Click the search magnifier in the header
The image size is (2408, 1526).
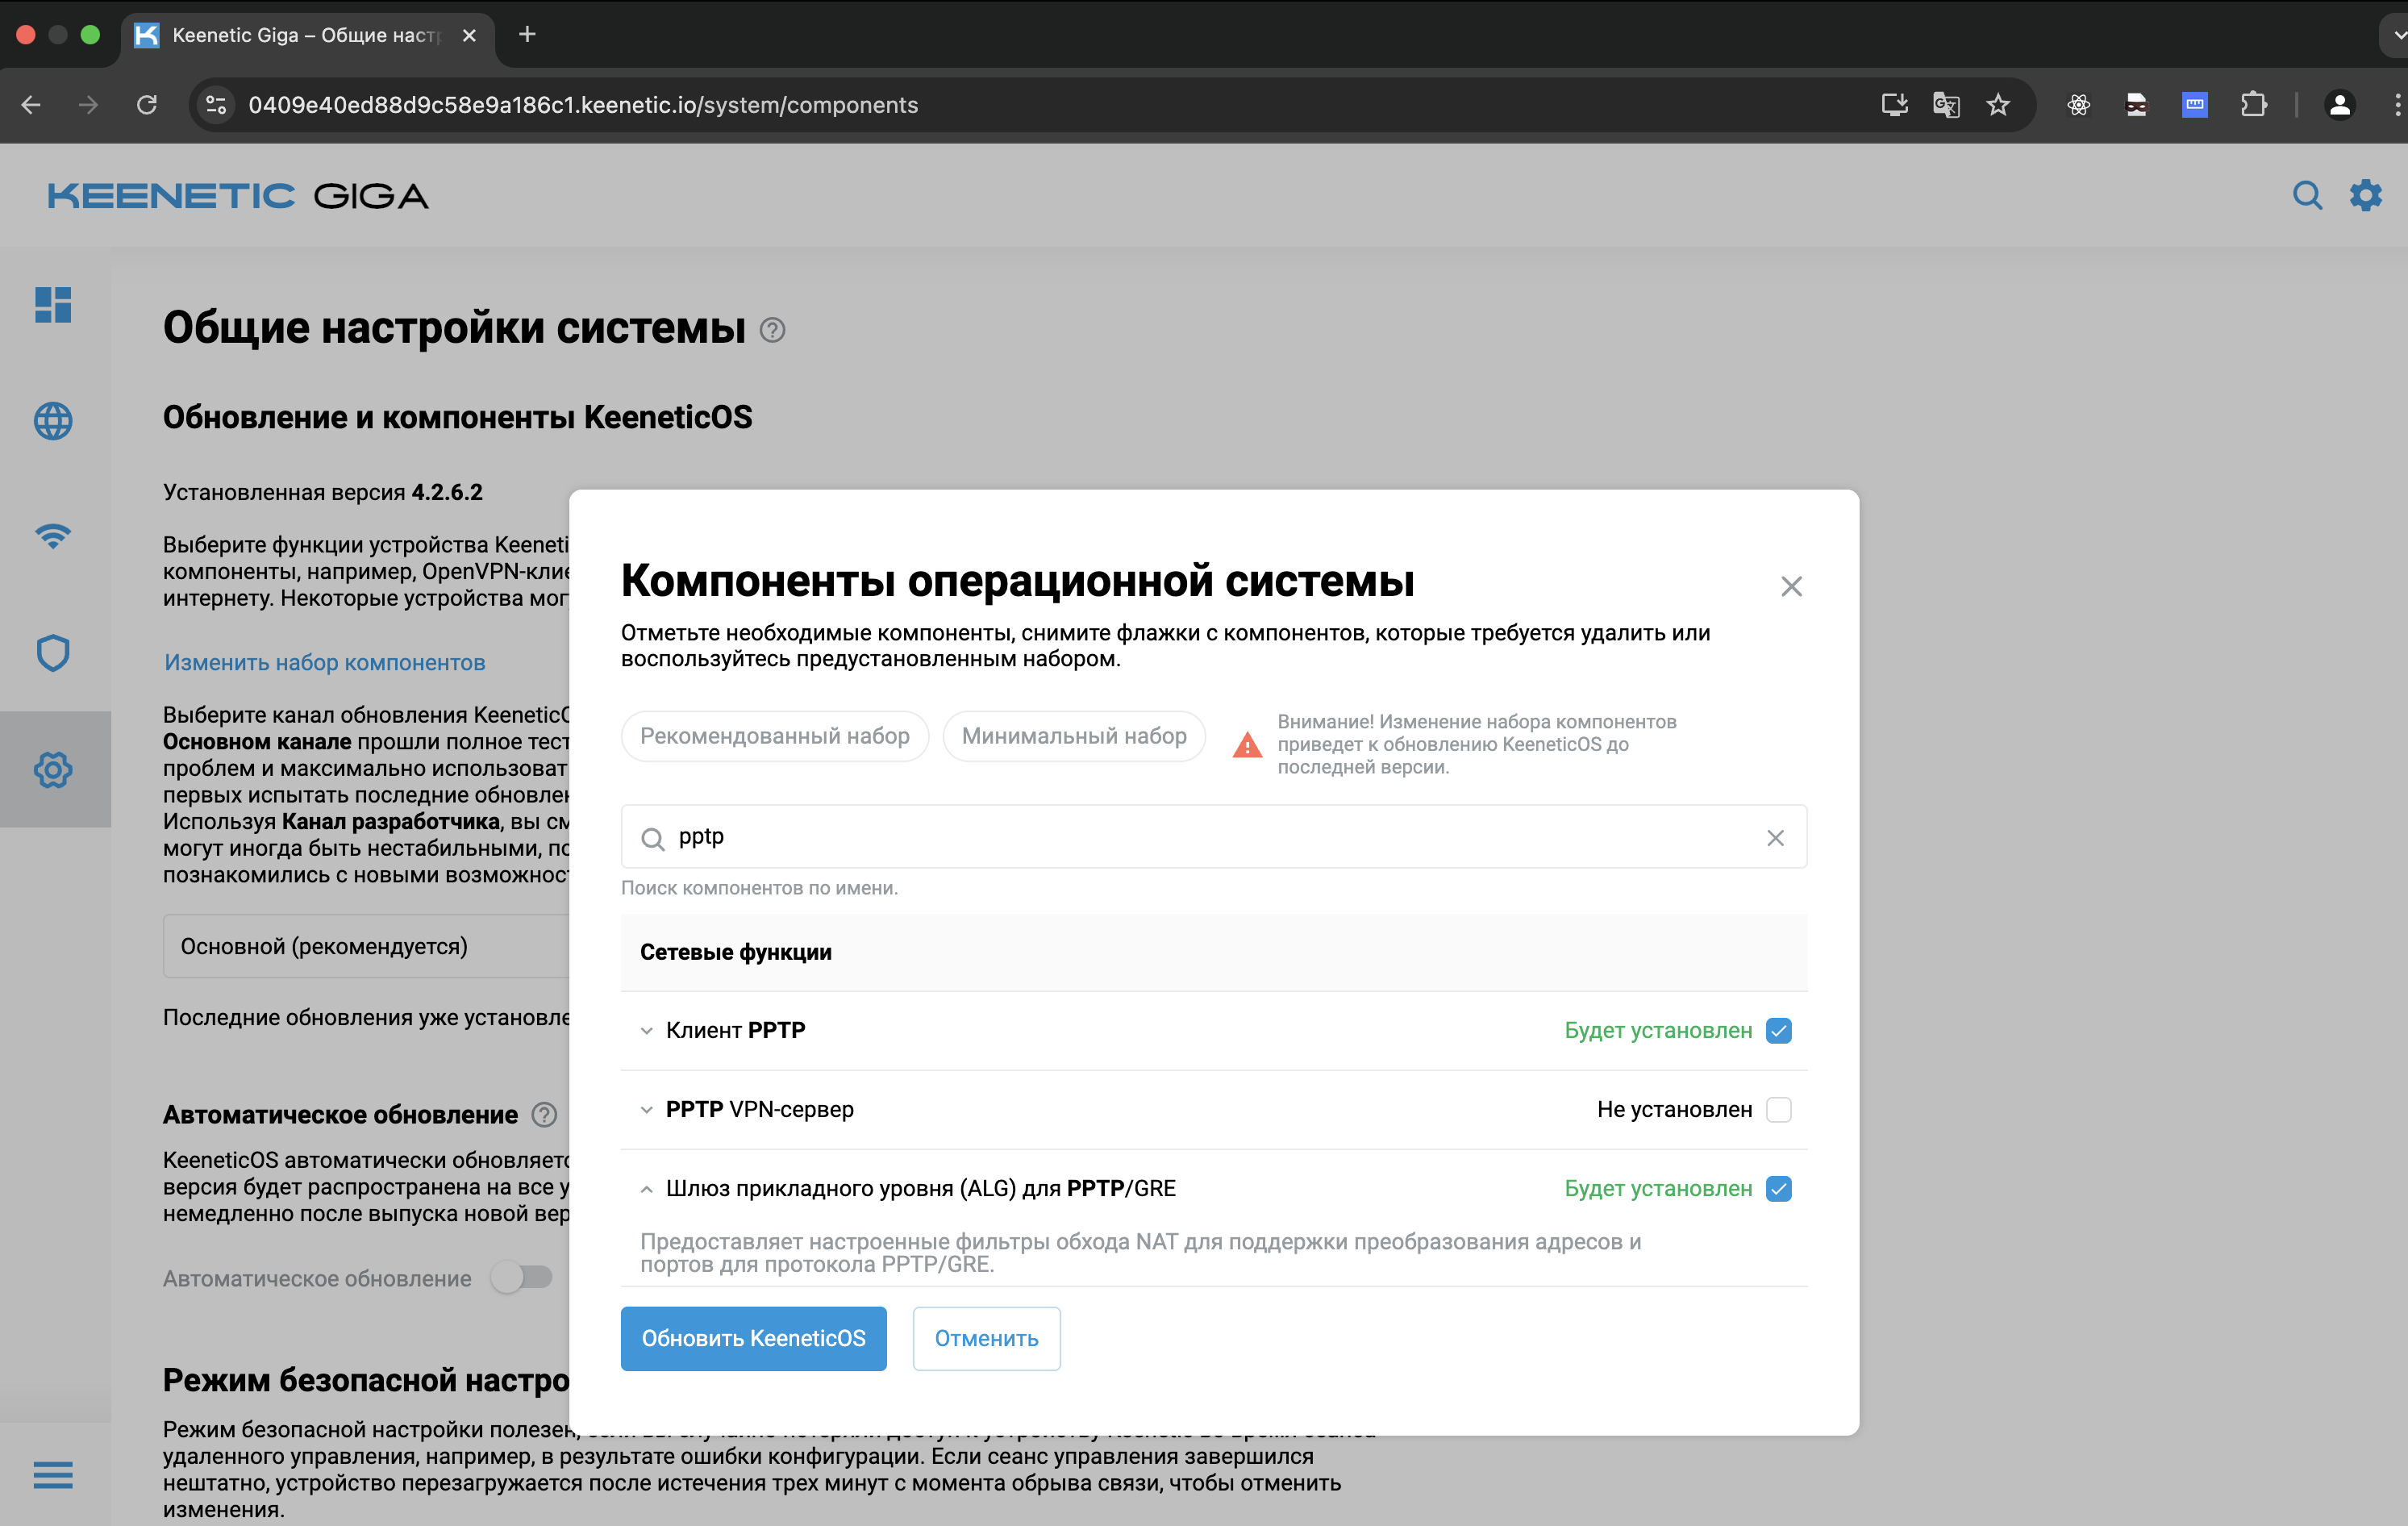click(2307, 195)
